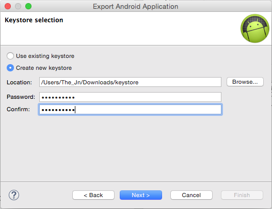Click the Android robot logo

(255, 28)
